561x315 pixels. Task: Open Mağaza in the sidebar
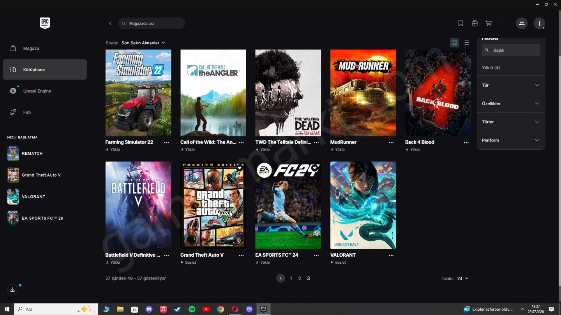tap(45, 48)
